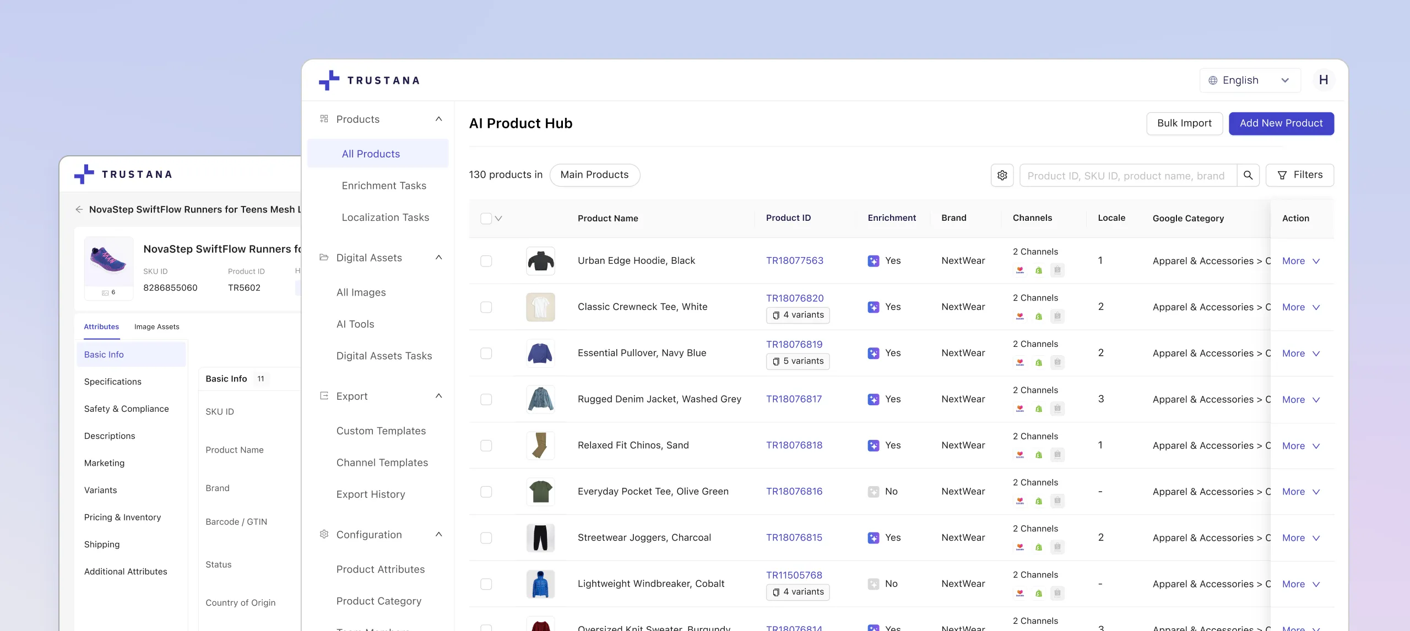The image size is (1410, 631).
Task: Click Lazada channel icon for Streetwear Joggers
Action: click(x=1020, y=547)
